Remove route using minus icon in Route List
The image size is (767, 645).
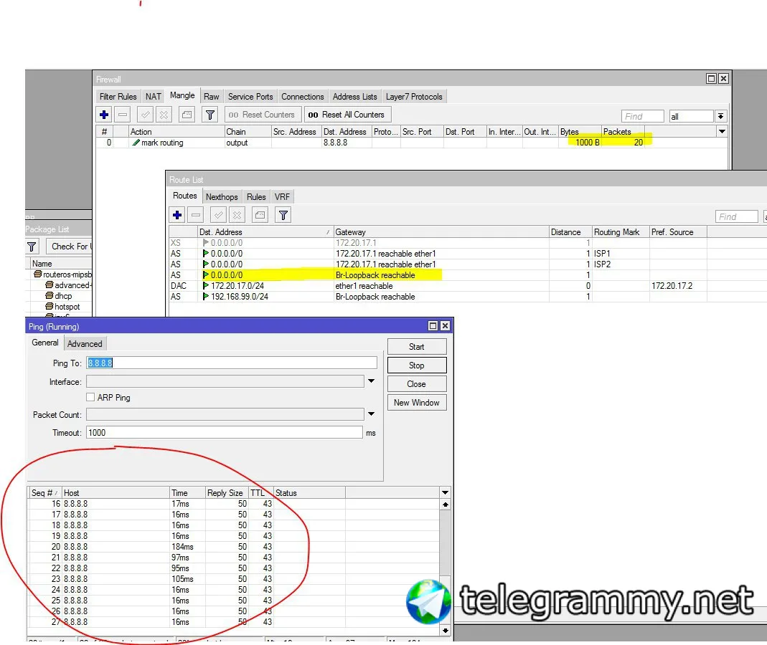point(196,215)
